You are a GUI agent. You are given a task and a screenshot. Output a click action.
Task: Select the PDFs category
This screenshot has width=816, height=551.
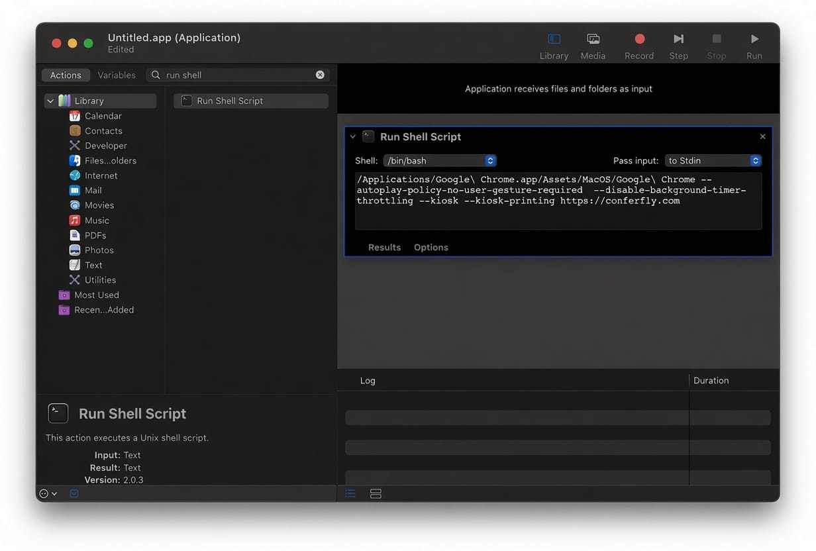click(87, 235)
